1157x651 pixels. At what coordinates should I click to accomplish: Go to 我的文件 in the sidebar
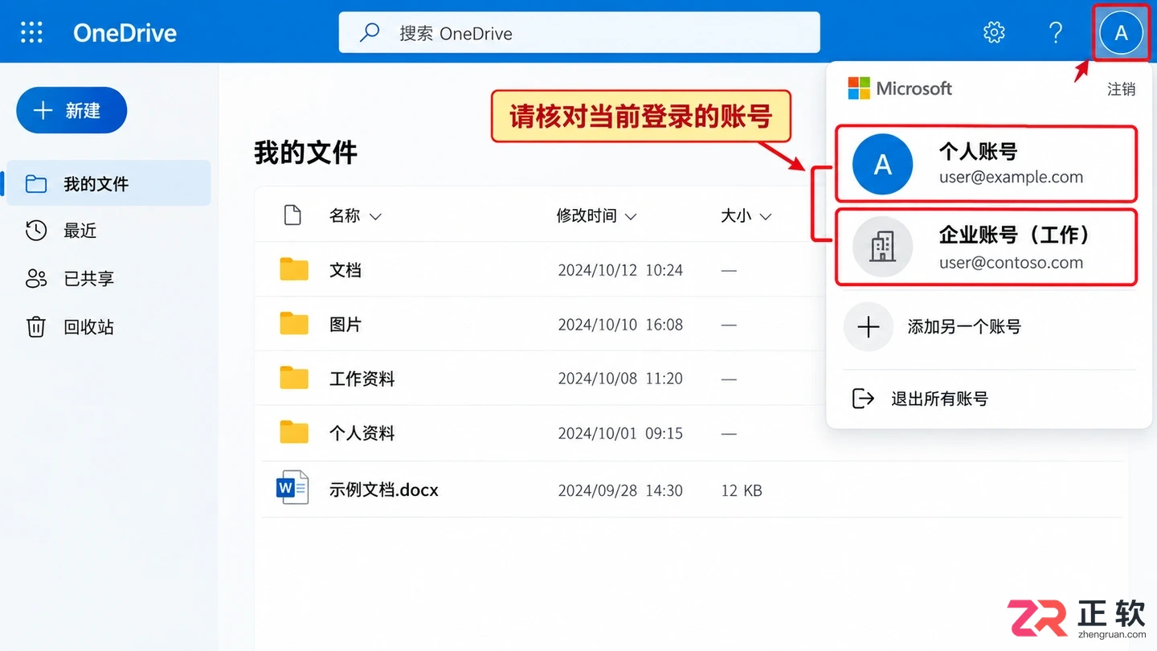[109, 184]
